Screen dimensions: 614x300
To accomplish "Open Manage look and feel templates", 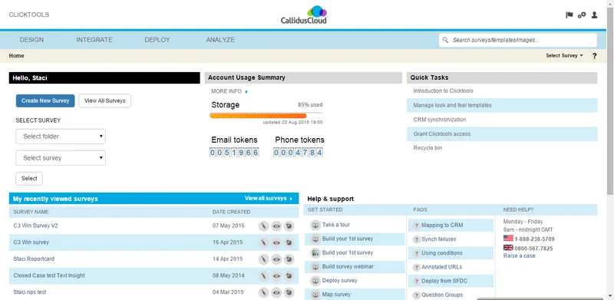I will tap(452, 105).
